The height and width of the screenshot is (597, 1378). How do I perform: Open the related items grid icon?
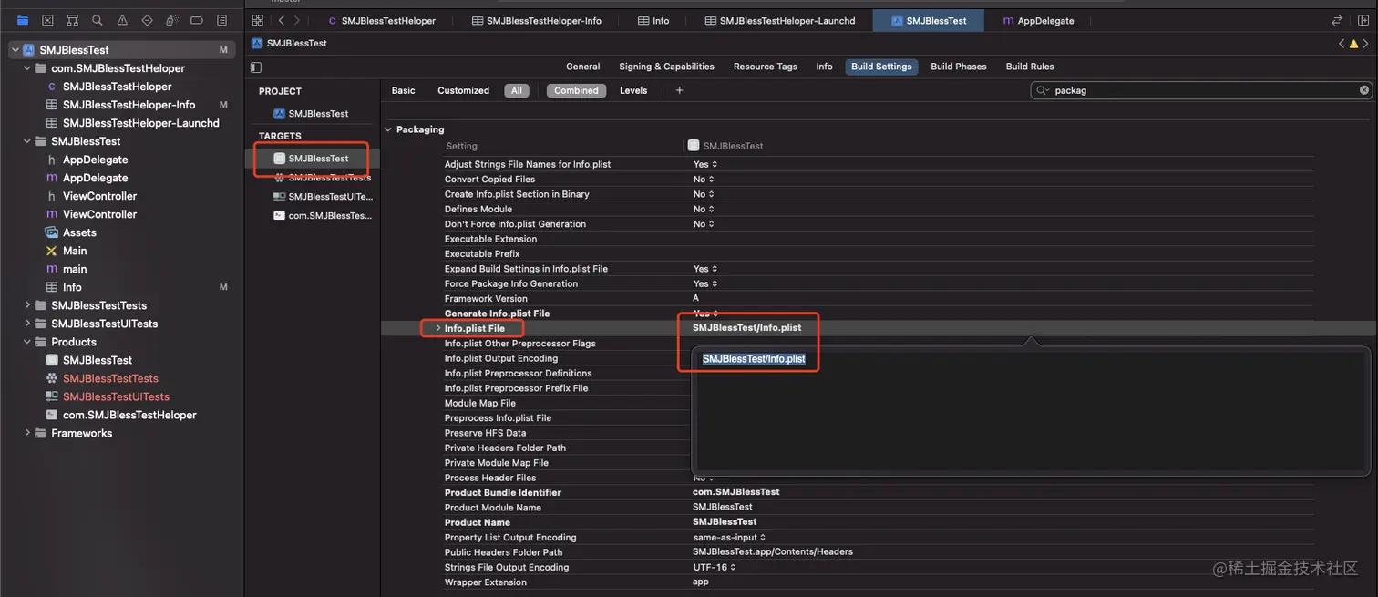pyautogui.click(x=257, y=20)
